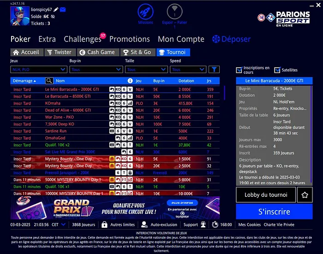Image resolution: width=323 pixels, height=254 pixels.
Task: Click FT icon on 5000€ MYSTERY BOUNTY Day 1 row
Action: pyautogui.click(x=124, y=180)
